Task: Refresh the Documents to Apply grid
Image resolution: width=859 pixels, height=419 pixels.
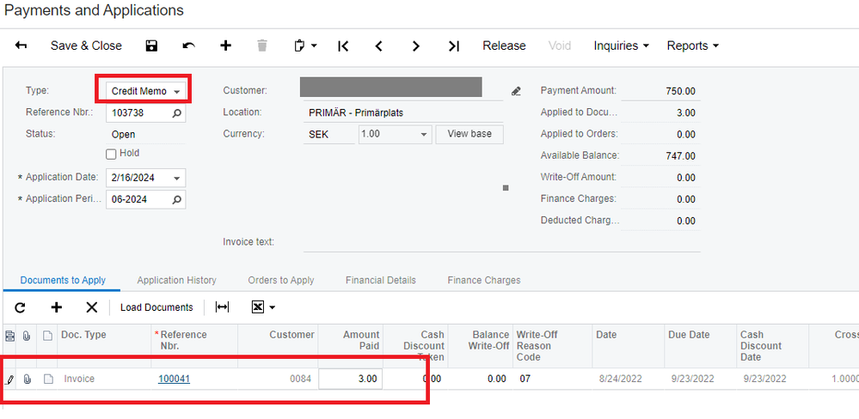Action: click(21, 307)
